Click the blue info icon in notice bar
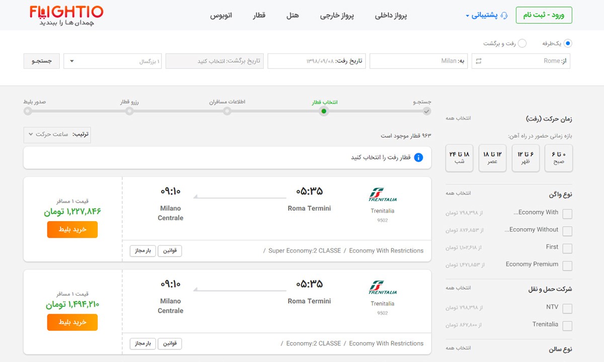The width and height of the screenshot is (604, 362). click(x=418, y=158)
